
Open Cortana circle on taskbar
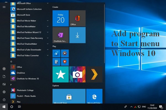click(12, 107)
